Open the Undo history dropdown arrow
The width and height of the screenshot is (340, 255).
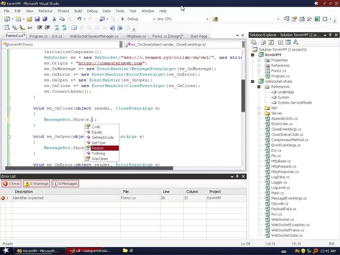pyautogui.click(x=85, y=19)
